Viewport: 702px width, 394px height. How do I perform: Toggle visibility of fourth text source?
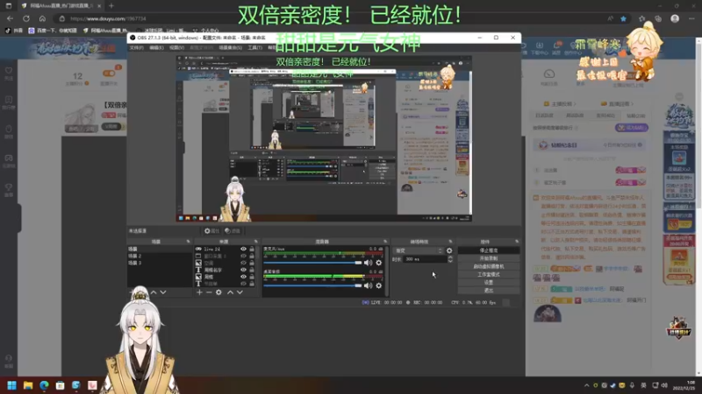pos(243,270)
